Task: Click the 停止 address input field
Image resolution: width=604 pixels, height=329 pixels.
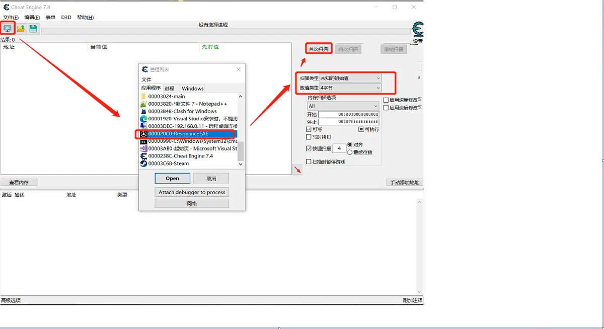Action: click(348, 122)
